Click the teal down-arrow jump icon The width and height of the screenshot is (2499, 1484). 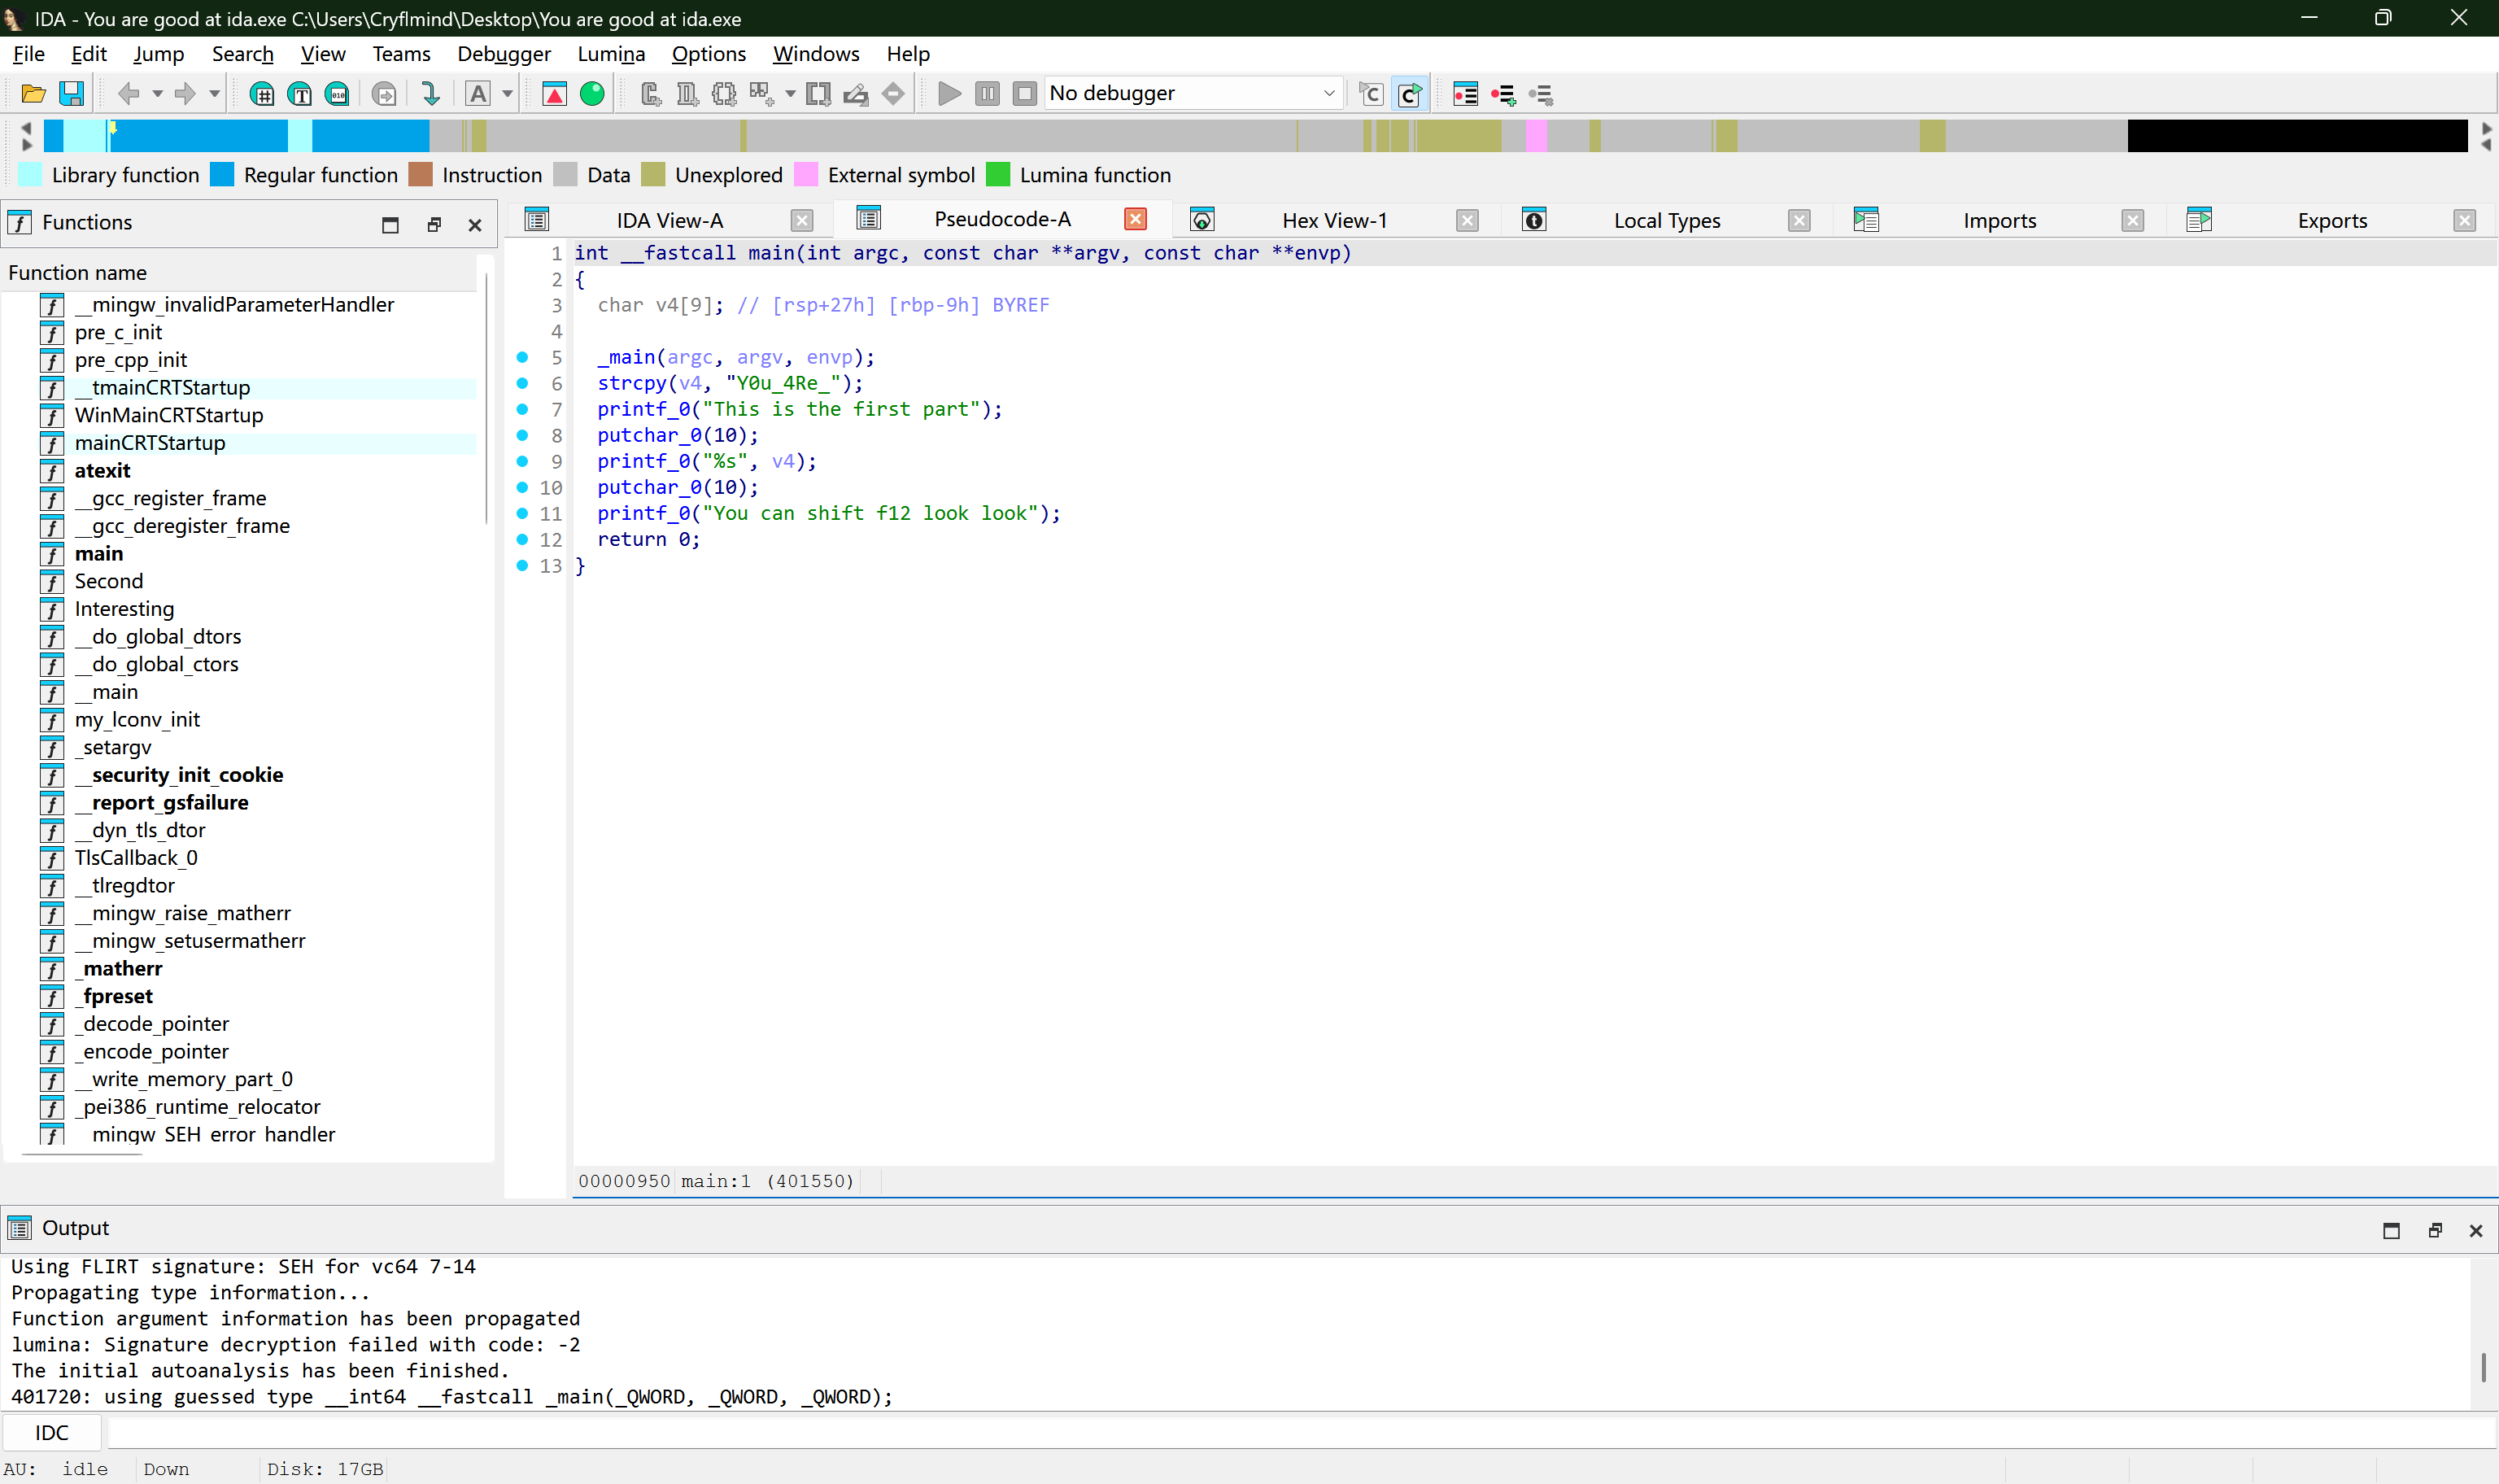[x=430, y=94]
